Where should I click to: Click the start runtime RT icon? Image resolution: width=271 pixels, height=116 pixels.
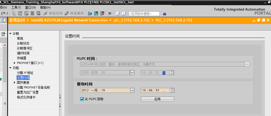[39, 13]
